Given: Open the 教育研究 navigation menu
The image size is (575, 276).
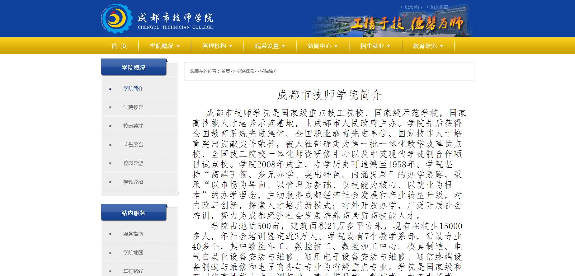Looking at the screenshot, I should 425,46.
